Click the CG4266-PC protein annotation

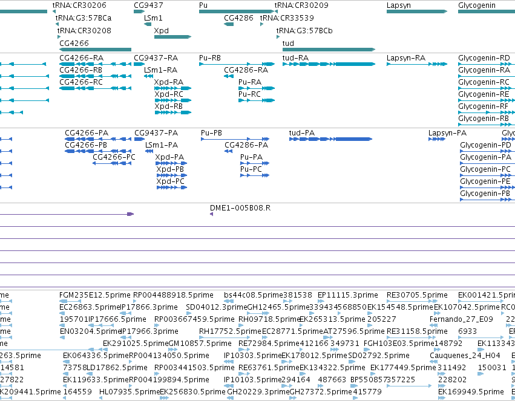[112, 163]
